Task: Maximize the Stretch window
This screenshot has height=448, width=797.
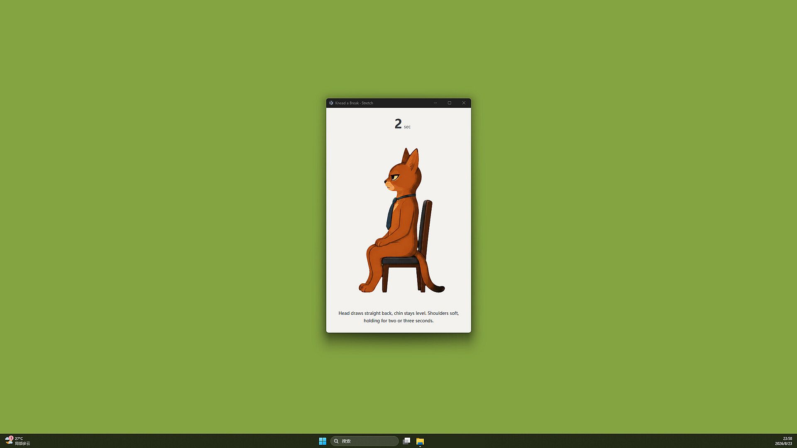Action: [450, 103]
